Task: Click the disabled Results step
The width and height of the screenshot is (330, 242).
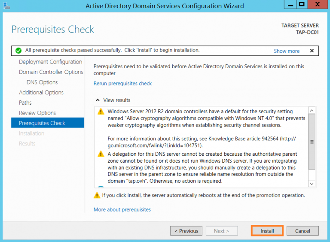Action: pyautogui.click(x=27, y=144)
